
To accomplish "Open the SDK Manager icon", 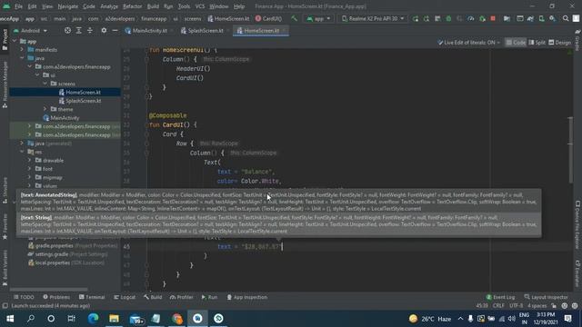I will [x=553, y=18].
